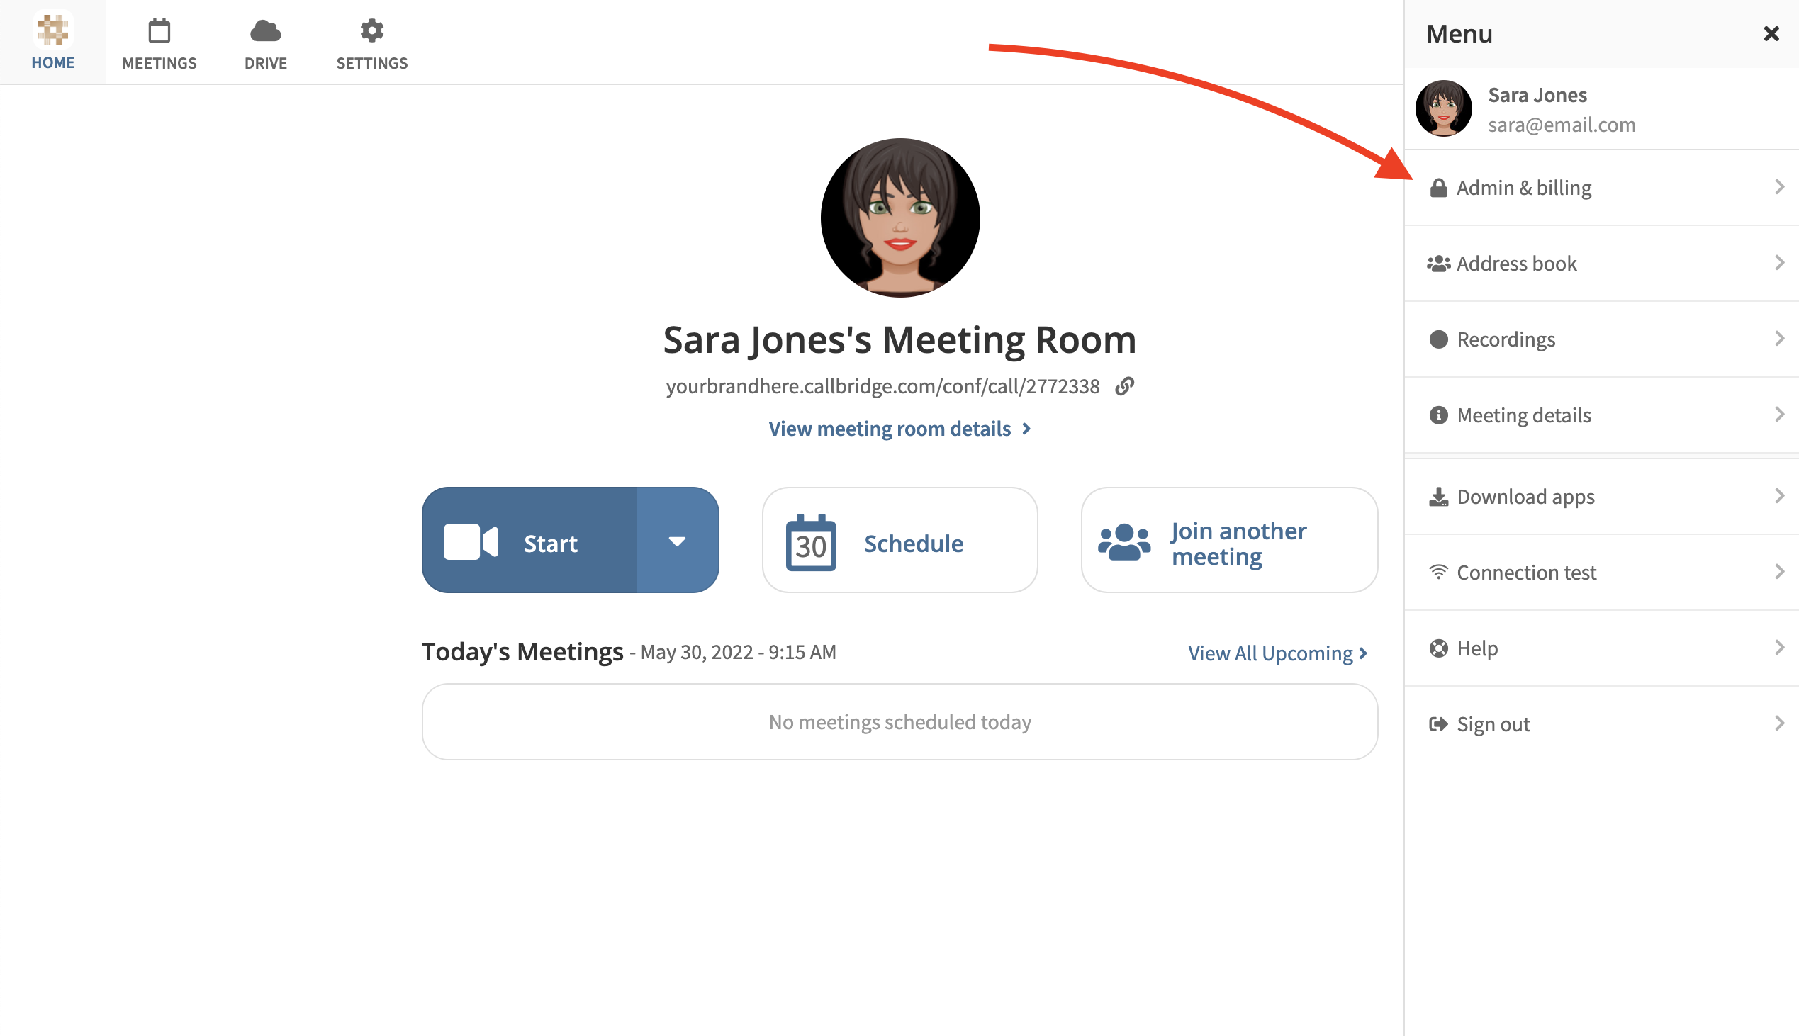Viewport: 1799px width, 1036px height.
Task: Expand the Start button dropdown arrow
Action: coord(677,541)
